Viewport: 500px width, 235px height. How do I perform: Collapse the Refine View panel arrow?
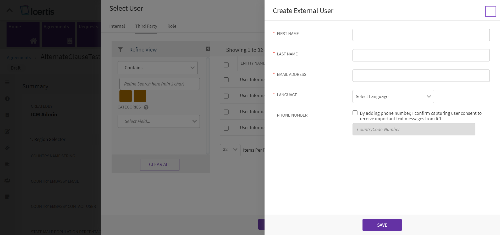pos(208,49)
